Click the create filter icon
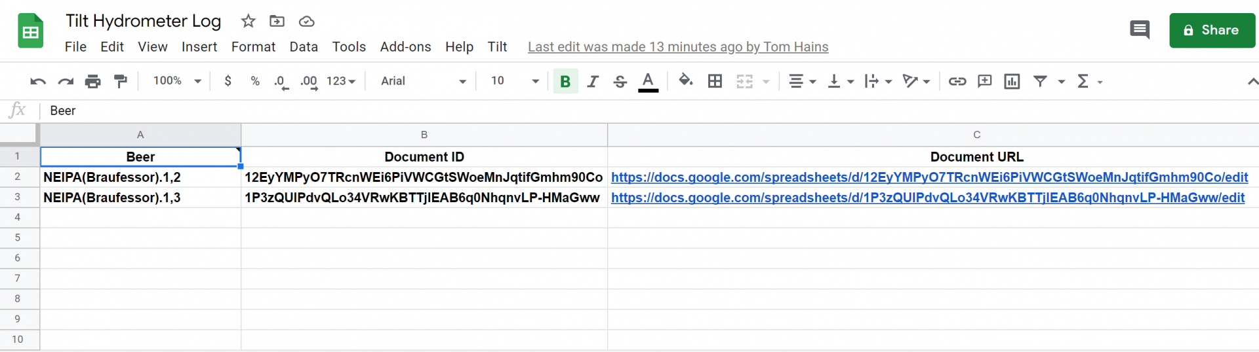The width and height of the screenshot is (1259, 352). pos(1040,80)
